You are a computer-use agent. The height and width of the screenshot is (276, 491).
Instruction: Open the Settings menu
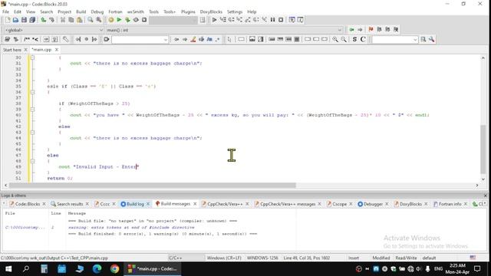tap(235, 11)
